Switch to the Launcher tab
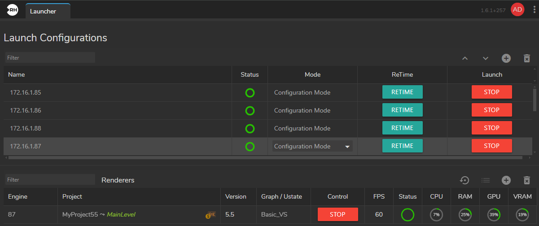Image resolution: width=539 pixels, height=226 pixels. pos(44,12)
